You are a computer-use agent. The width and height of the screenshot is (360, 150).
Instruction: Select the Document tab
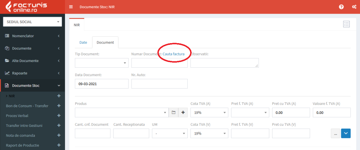tap(105, 42)
